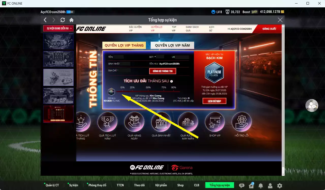Click the Garena logo in footer
325x190 pixels.
[x=182, y=167]
